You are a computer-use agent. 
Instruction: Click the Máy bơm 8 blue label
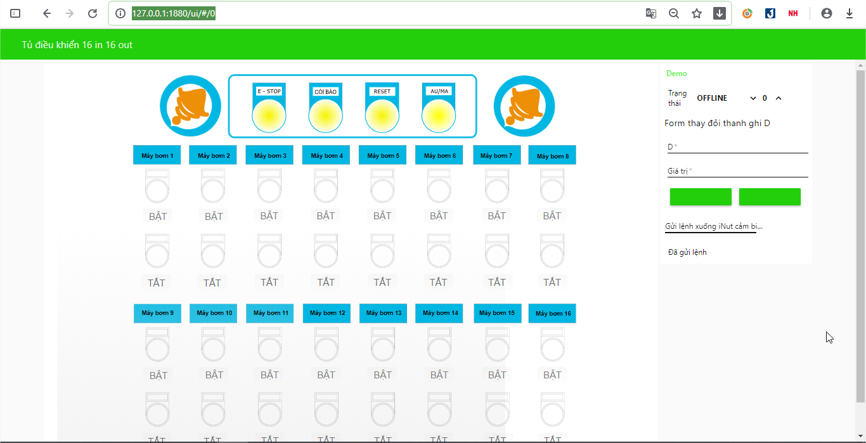552,155
